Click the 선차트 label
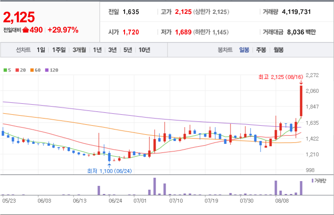The image size is (334, 215). [23, 50]
